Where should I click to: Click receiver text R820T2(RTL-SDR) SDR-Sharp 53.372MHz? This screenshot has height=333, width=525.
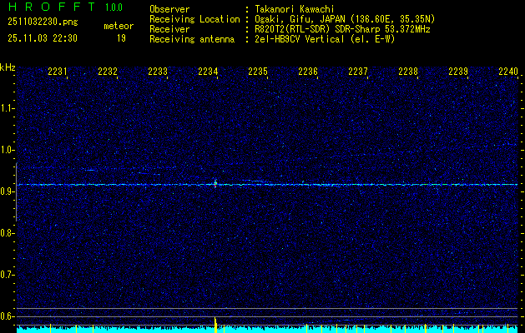342,29
